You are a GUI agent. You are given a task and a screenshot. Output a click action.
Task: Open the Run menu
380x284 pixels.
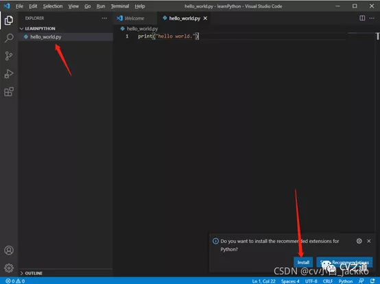point(101,6)
